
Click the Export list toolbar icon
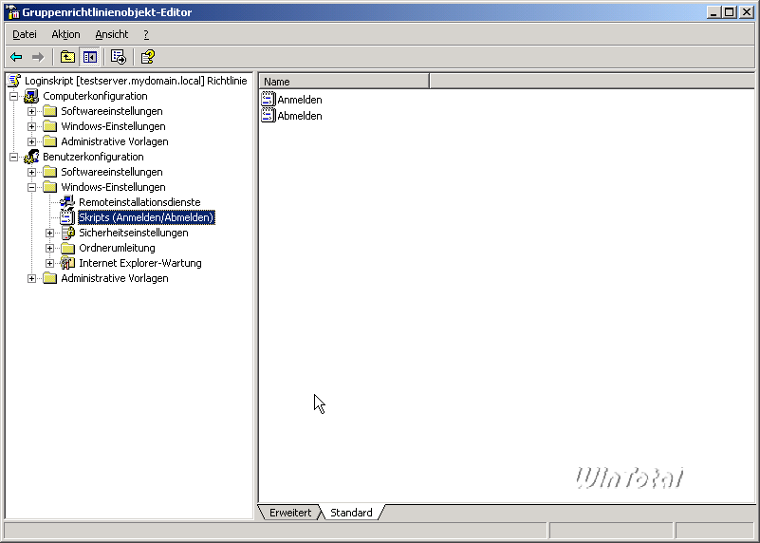click(x=119, y=57)
